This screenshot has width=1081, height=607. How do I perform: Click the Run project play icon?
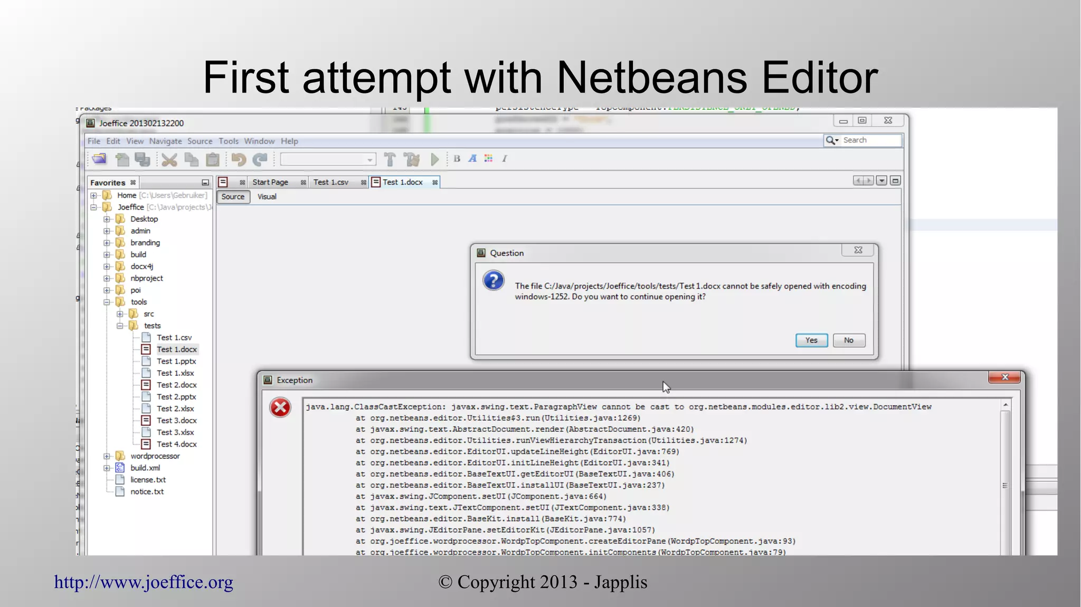coord(434,159)
